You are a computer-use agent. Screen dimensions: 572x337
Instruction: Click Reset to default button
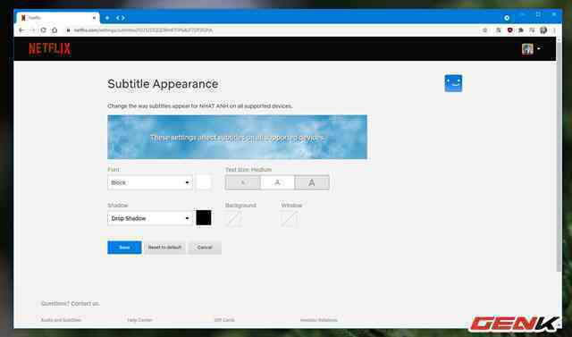(164, 248)
